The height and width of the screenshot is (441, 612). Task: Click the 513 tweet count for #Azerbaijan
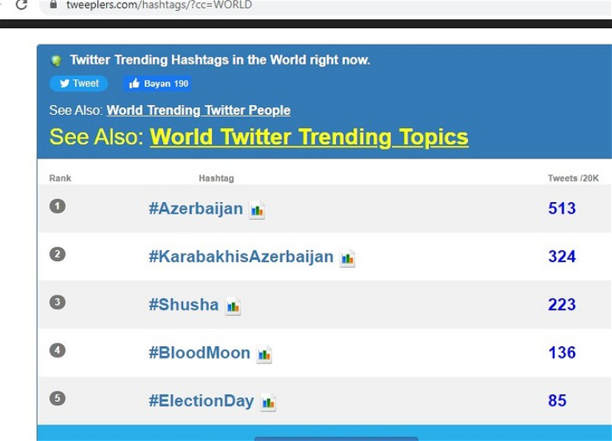(x=562, y=208)
